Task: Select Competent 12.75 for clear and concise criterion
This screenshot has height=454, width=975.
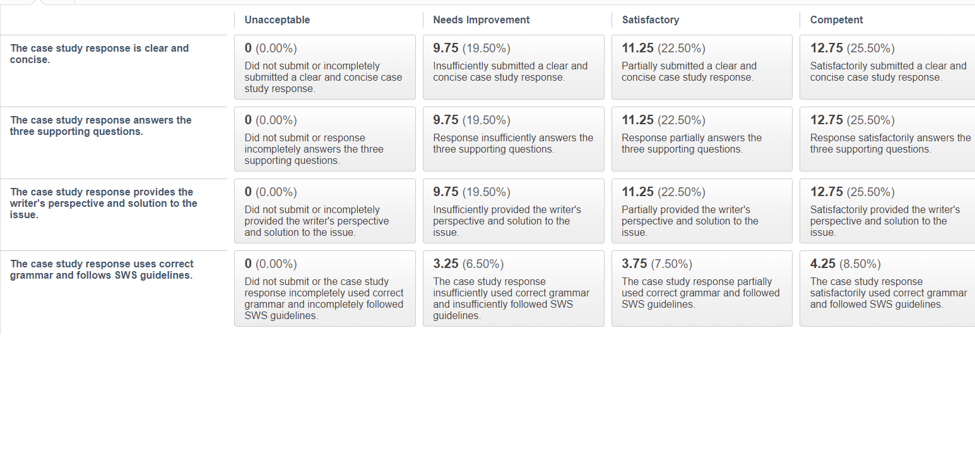Action: click(x=887, y=67)
